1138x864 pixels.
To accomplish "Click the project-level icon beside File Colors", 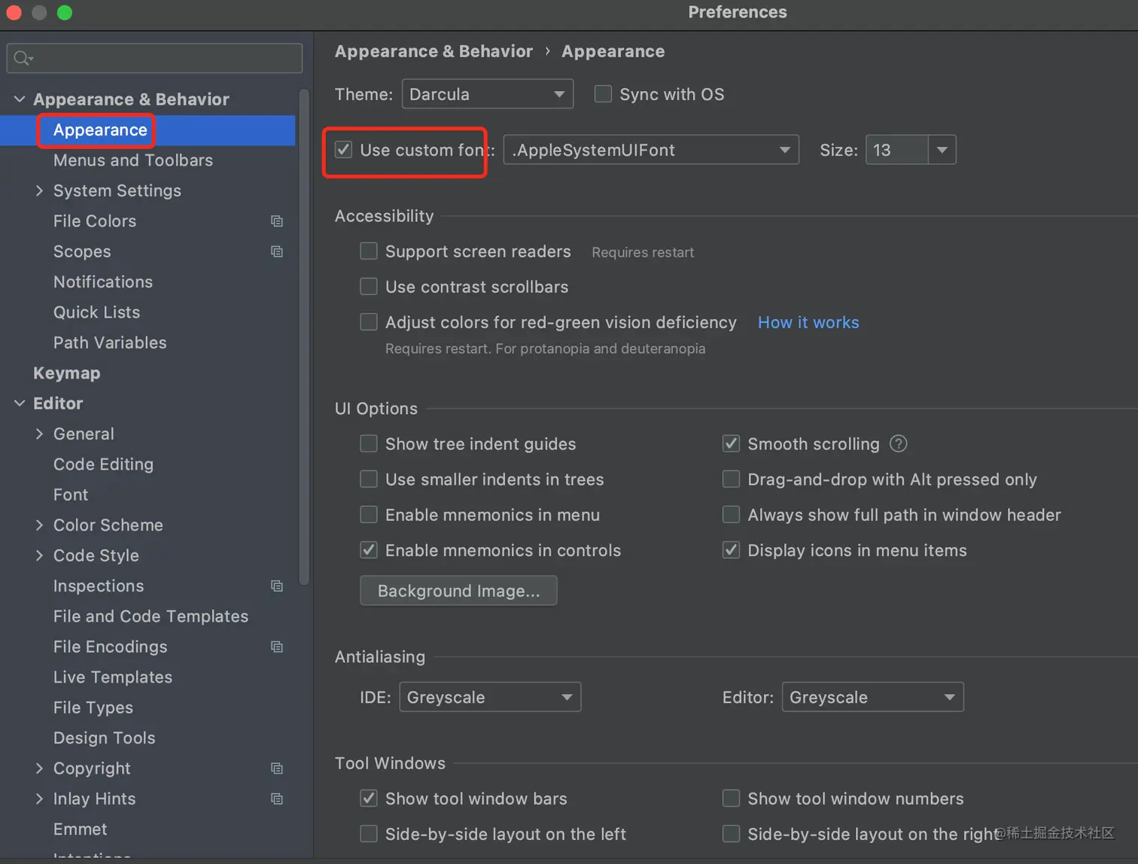I will pos(277,221).
